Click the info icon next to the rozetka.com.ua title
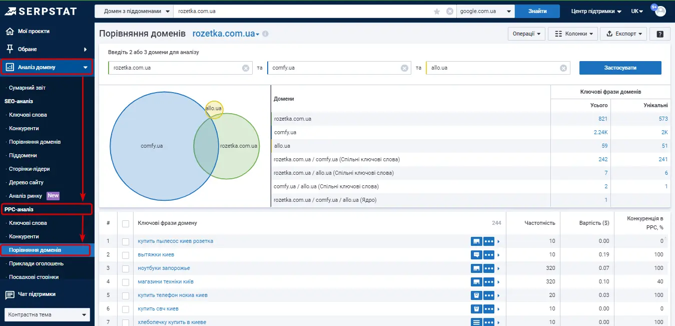This screenshot has height=326, width=675. (x=265, y=34)
